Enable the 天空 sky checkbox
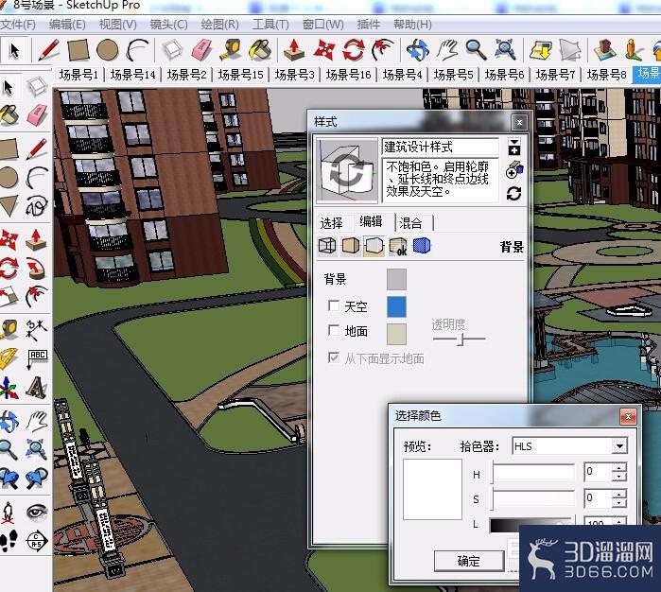This screenshot has width=661, height=592. tap(334, 305)
